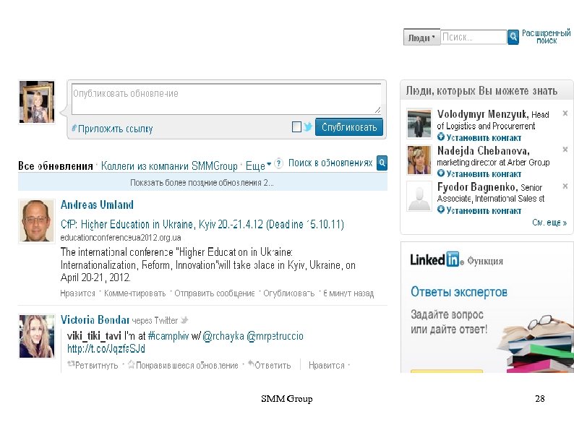Click the blue search magnifier button next to Поиск field
Image resolution: width=574 pixels, height=430 pixels.
(x=513, y=37)
